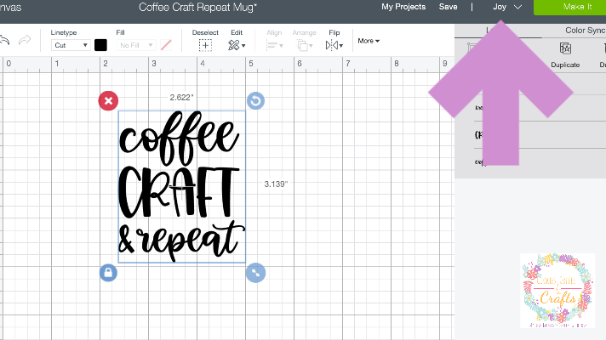Delete the design with the red X handle
This screenshot has height=340, width=606.
pos(108,101)
